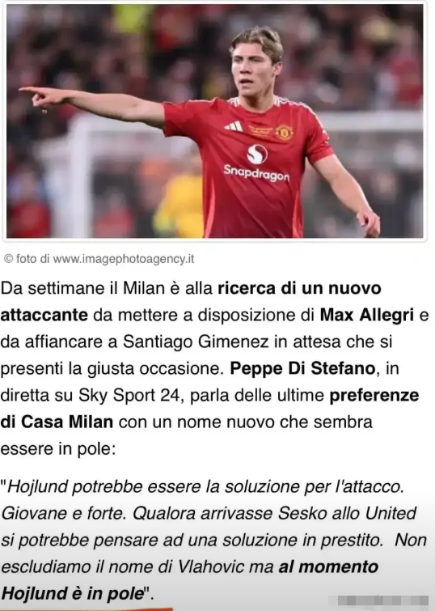The width and height of the screenshot is (435, 611).
Task: Open the www.imagephotoagency.it photo credit link
Action: [x=124, y=259]
